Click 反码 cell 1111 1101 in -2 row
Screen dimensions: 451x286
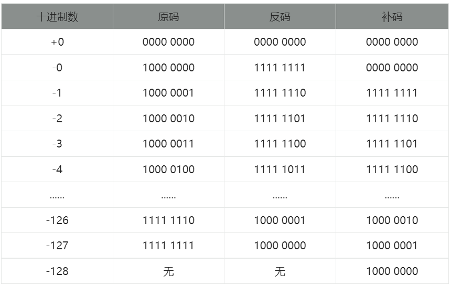click(x=280, y=119)
